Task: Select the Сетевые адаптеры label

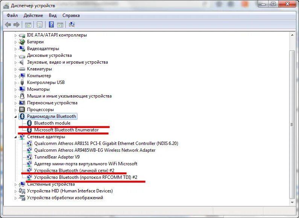Action: 46,137
